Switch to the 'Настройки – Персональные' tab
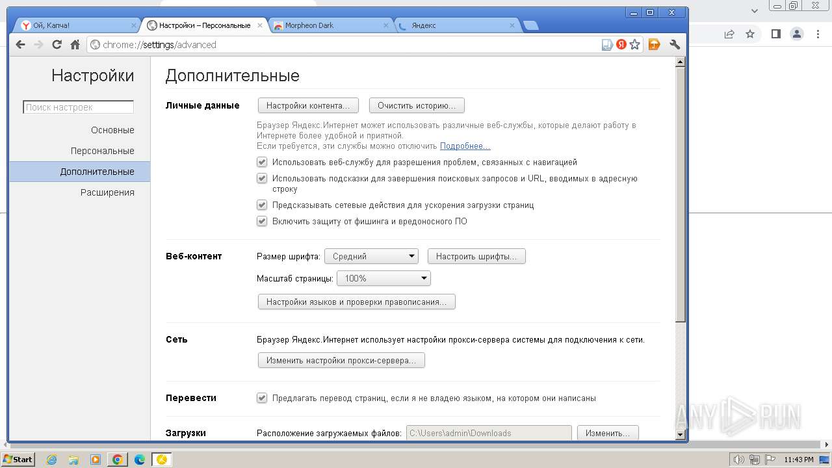Screen dimensions: 832x468 [x=204, y=25]
